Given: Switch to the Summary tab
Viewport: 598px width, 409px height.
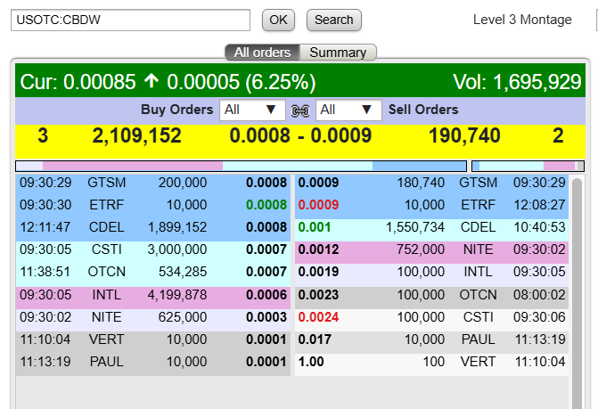Looking at the screenshot, I should pyautogui.click(x=338, y=53).
